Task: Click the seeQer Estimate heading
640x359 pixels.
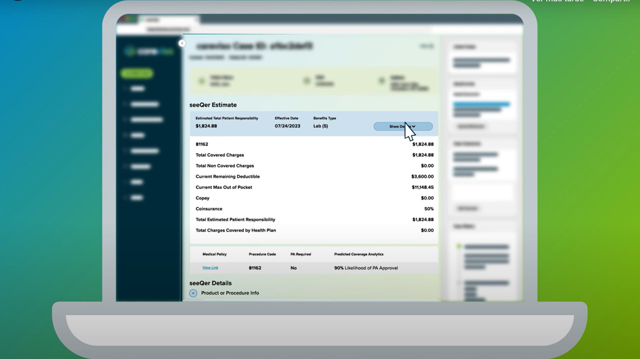Action: [x=213, y=105]
